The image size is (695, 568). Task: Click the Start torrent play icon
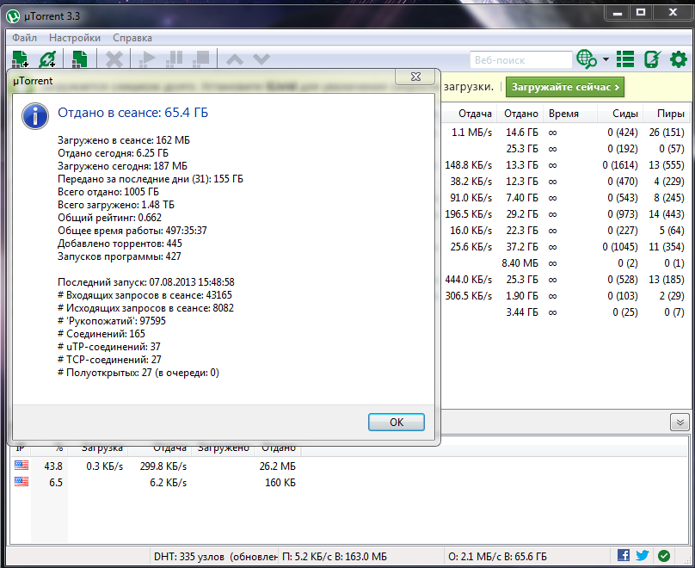tap(147, 59)
